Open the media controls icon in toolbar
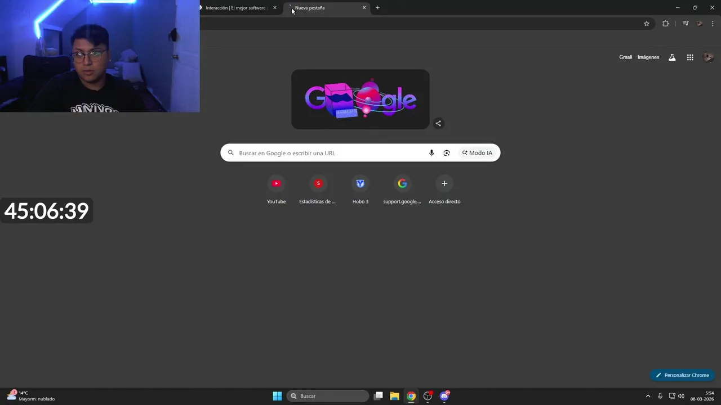The width and height of the screenshot is (721, 405). tap(686, 24)
